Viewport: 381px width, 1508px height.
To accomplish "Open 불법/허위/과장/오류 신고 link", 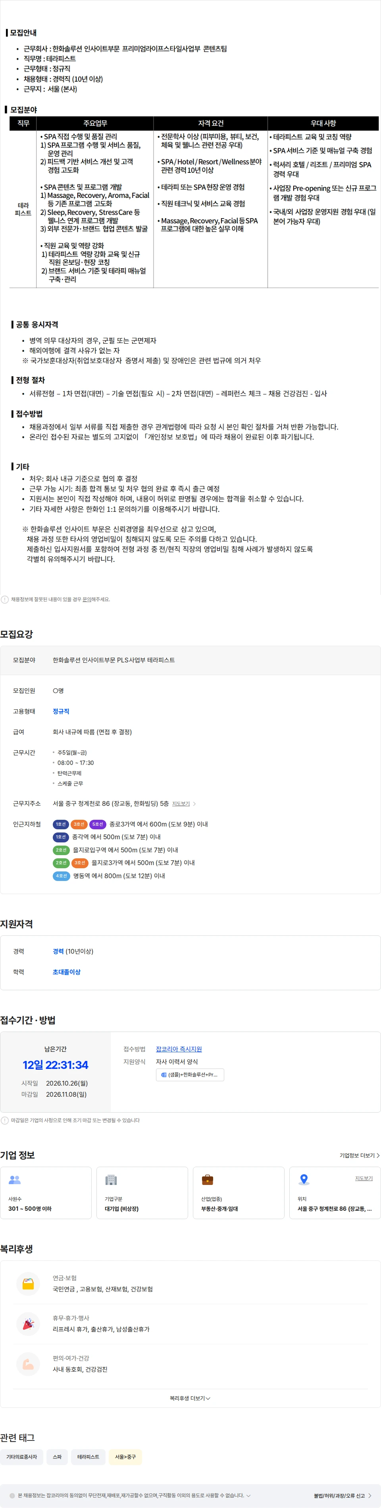I will coord(343,1496).
